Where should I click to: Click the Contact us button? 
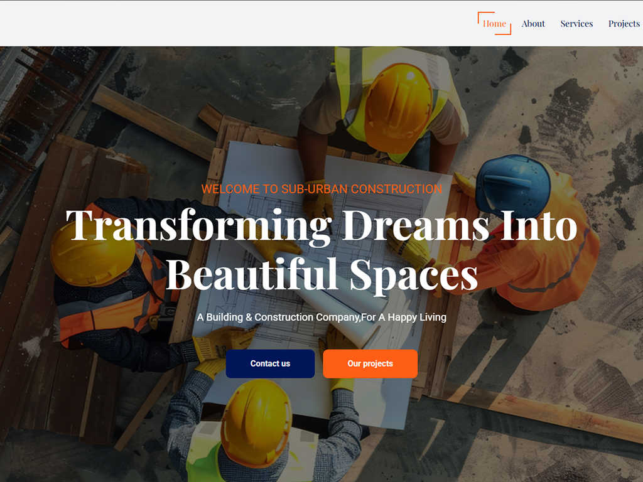[270, 363]
